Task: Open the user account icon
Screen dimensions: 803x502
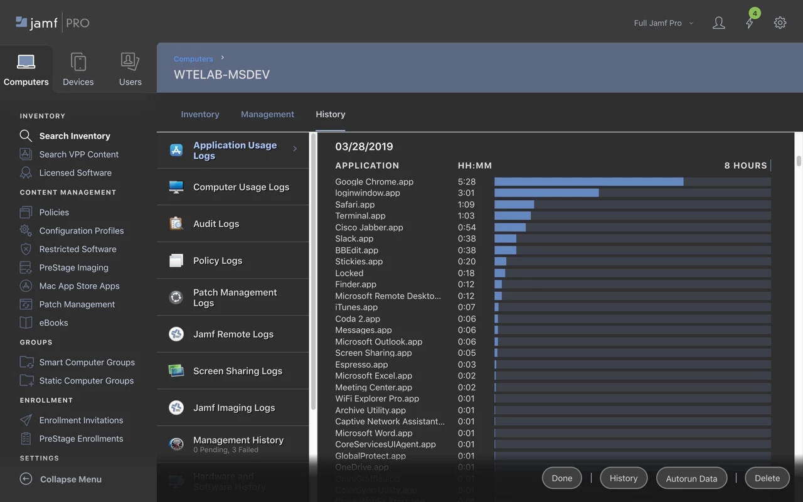Action: coord(719,23)
